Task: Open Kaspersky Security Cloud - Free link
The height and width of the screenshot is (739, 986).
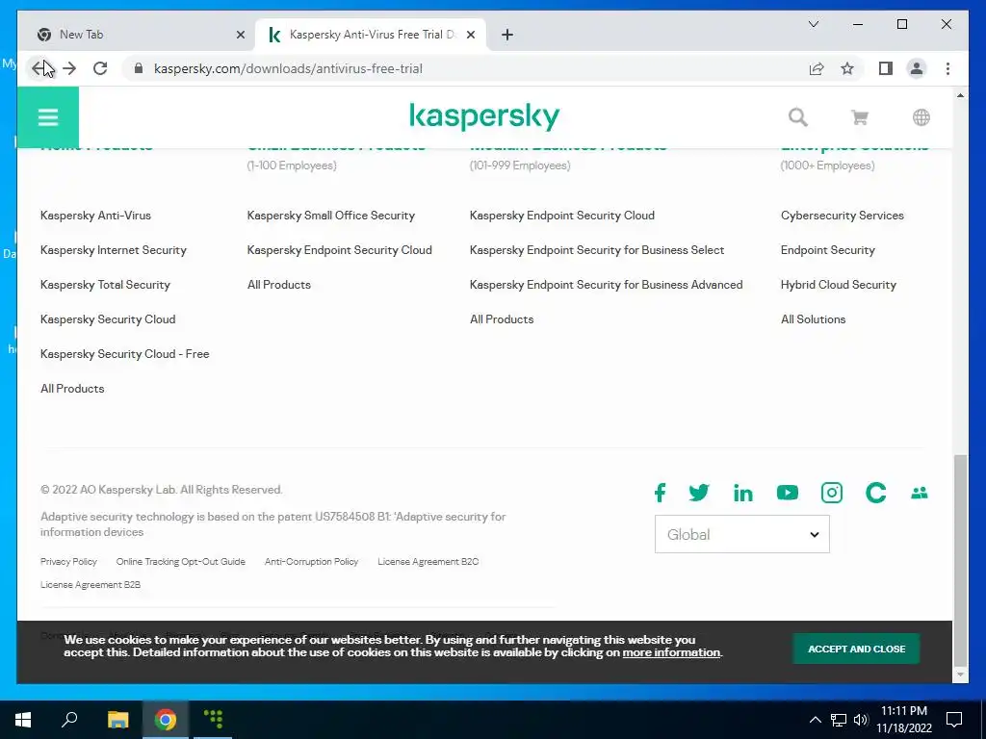Action: click(124, 354)
